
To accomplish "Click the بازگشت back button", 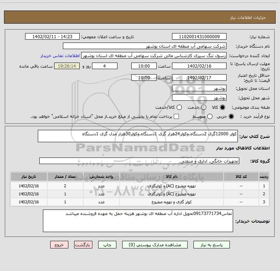I will coord(83,245).
